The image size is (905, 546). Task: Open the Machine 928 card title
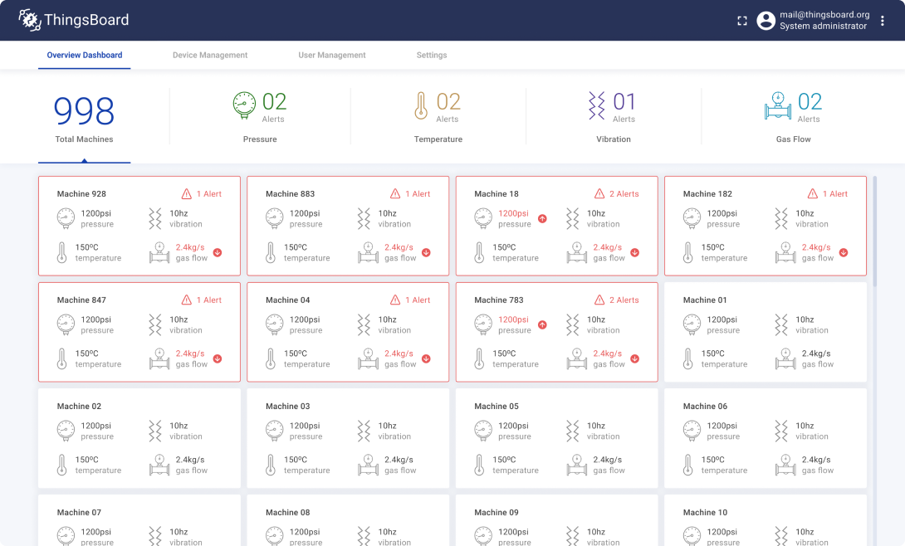[81, 193]
